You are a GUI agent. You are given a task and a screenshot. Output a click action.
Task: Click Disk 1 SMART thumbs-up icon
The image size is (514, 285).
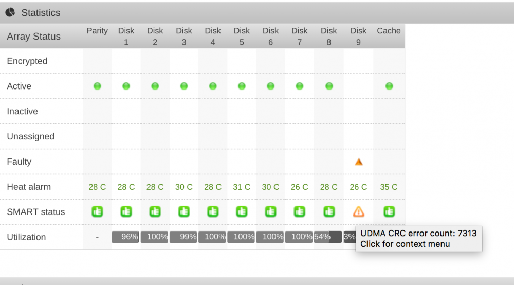(x=126, y=211)
